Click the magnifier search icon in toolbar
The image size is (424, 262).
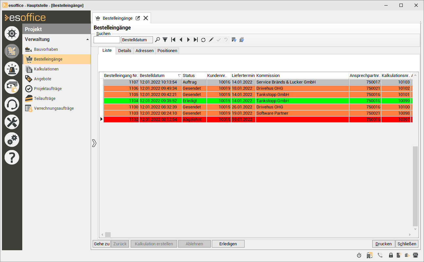pyautogui.click(x=157, y=40)
